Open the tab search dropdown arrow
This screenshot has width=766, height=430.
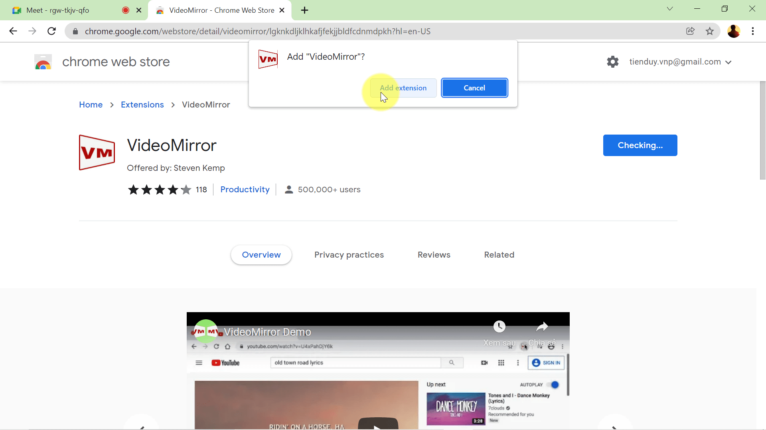click(670, 9)
